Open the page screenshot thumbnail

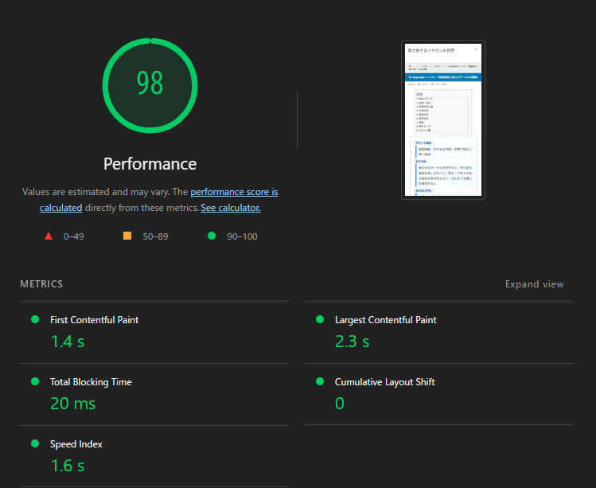pyautogui.click(x=443, y=119)
